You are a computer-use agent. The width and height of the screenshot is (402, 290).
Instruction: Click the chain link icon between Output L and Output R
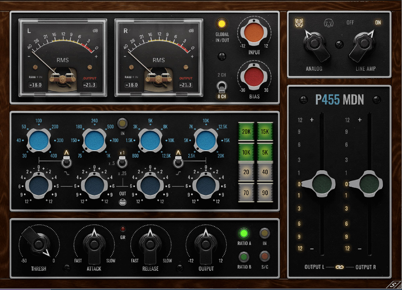pos(339,267)
